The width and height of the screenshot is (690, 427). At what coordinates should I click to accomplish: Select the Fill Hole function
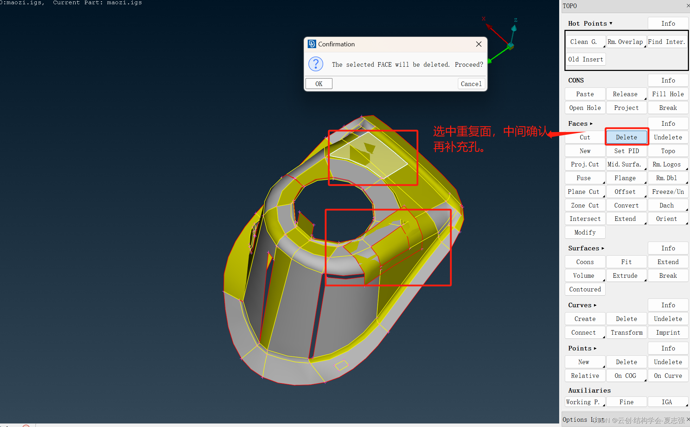coord(667,94)
